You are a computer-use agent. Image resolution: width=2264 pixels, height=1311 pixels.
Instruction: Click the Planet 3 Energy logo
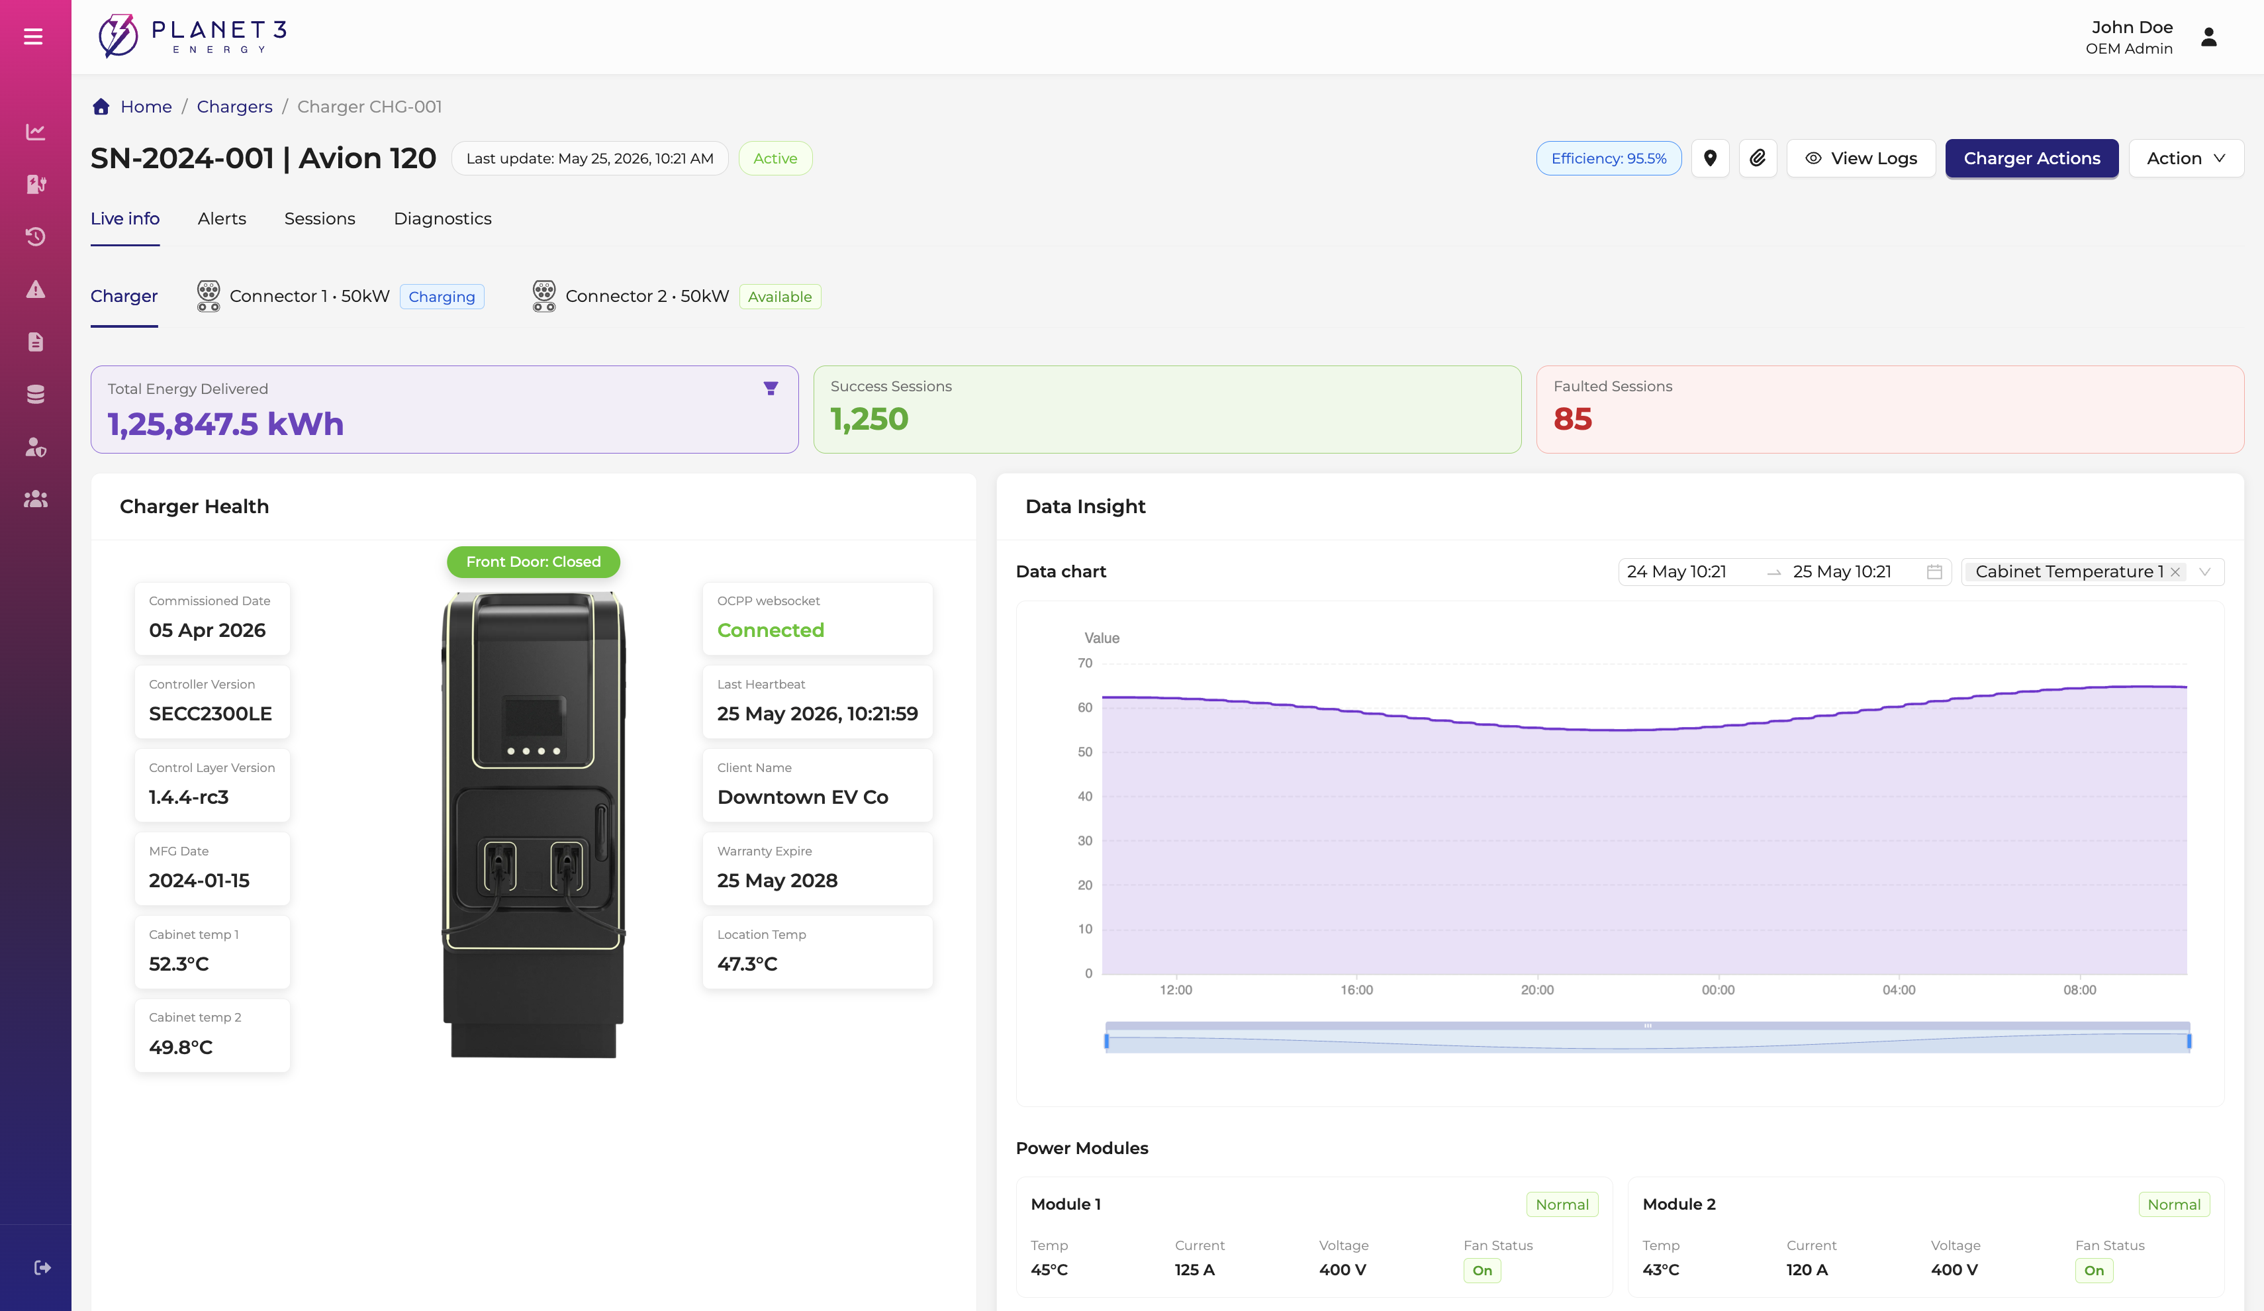click(x=192, y=36)
